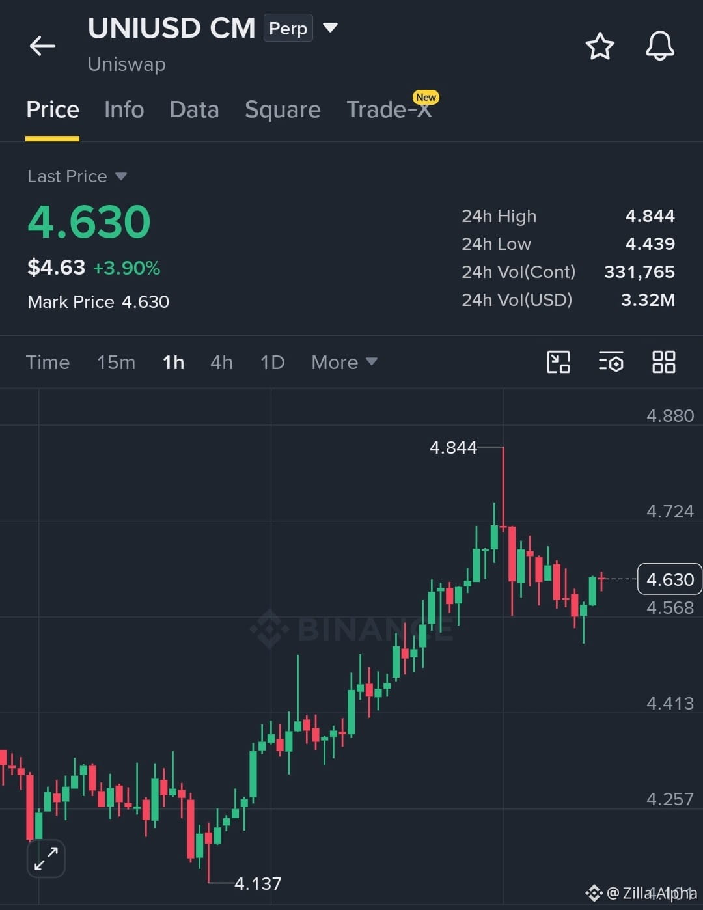
Task: Select the 4h timeframe
Action: [221, 362]
